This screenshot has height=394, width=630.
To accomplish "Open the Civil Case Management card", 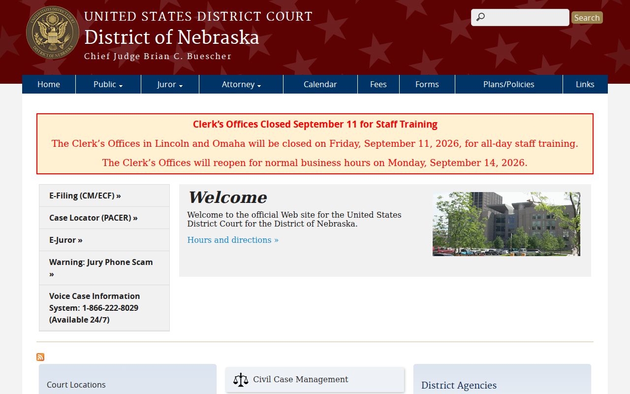I will pos(315,380).
